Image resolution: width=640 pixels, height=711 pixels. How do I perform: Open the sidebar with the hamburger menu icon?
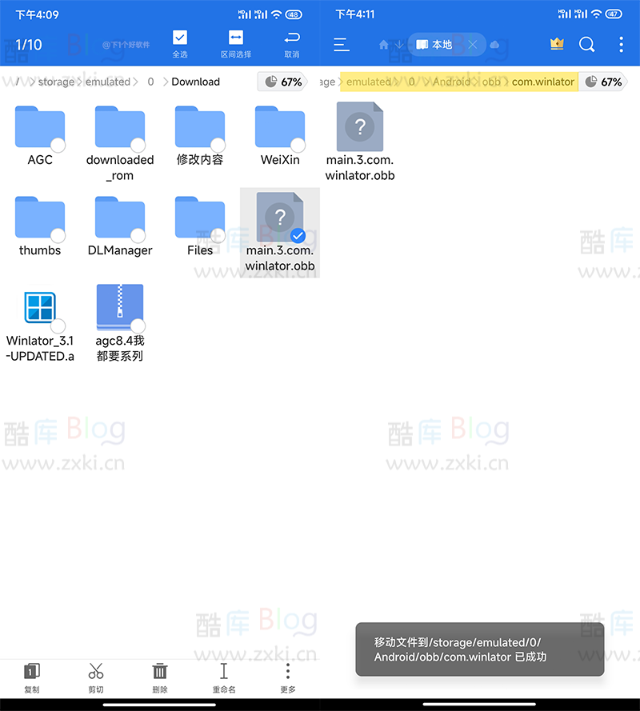pyautogui.click(x=342, y=46)
